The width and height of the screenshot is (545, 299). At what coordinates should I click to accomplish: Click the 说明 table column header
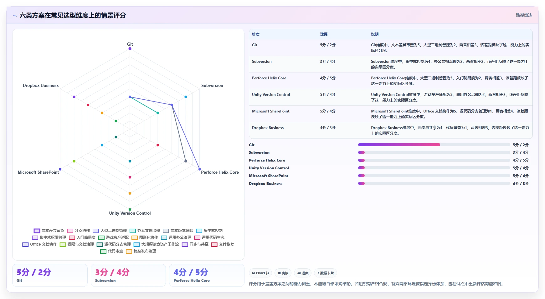coord(375,34)
